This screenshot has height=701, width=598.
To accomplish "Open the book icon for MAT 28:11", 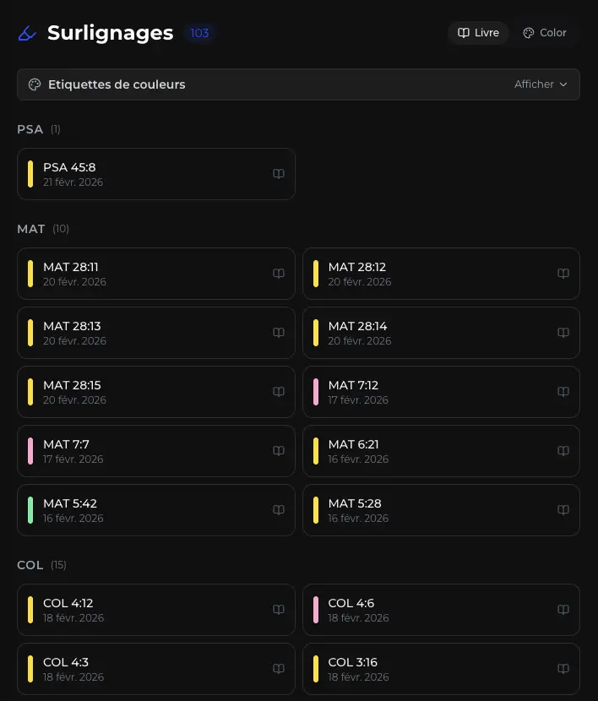I will click(x=279, y=274).
